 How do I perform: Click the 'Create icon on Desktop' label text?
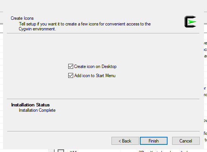click(95, 66)
